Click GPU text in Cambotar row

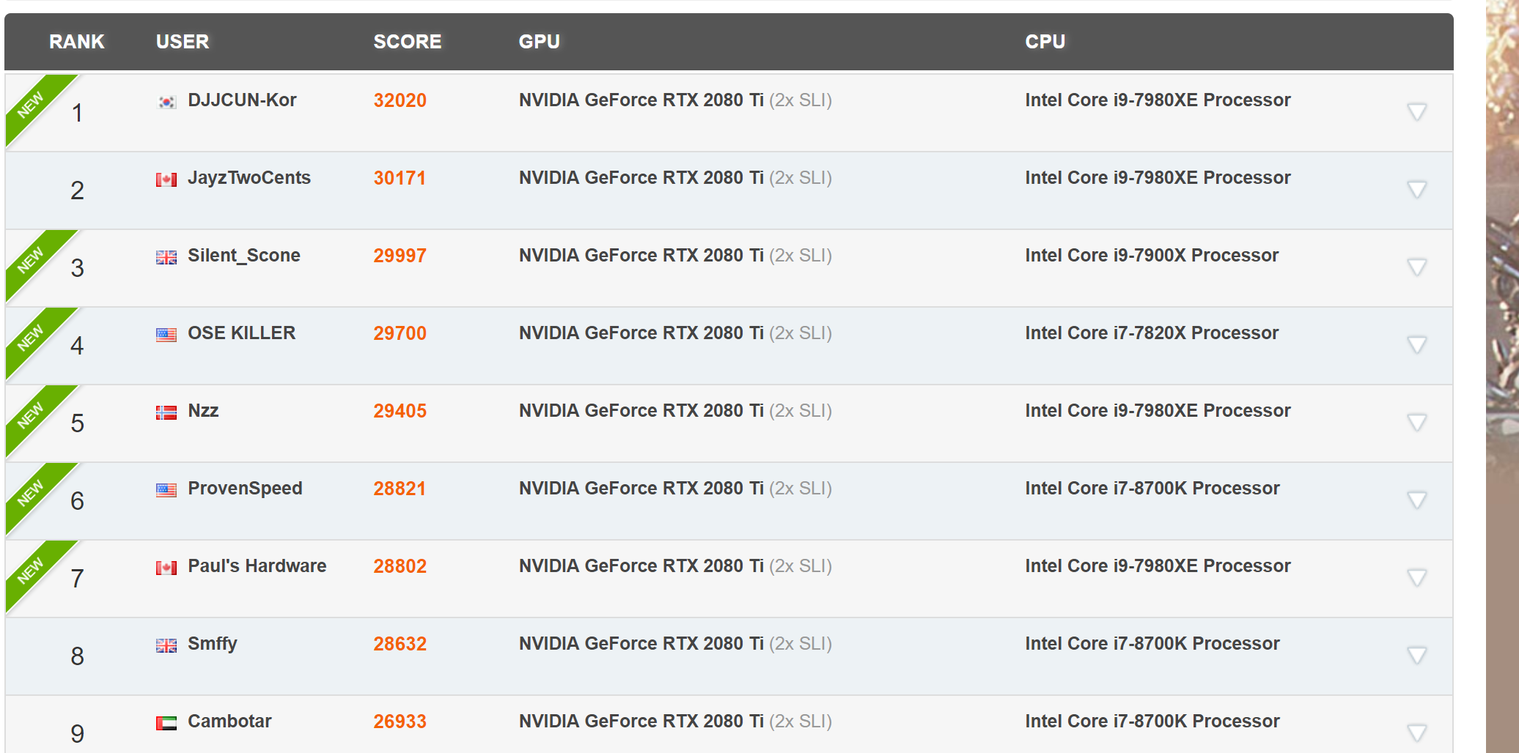[x=675, y=722]
